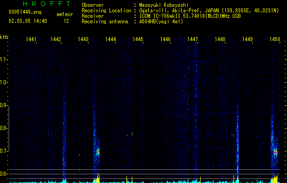Click the kHz axis unit label
The width and height of the screenshot is (287, 183).
click(4, 37)
